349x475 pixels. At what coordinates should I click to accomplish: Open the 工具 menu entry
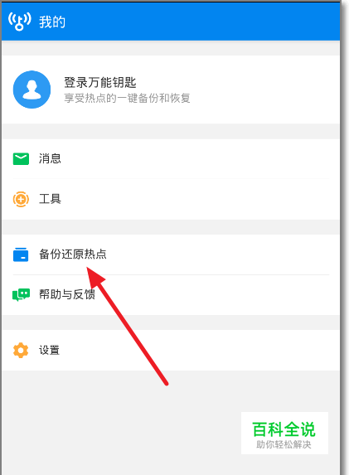pyautogui.click(x=171, y=199)
